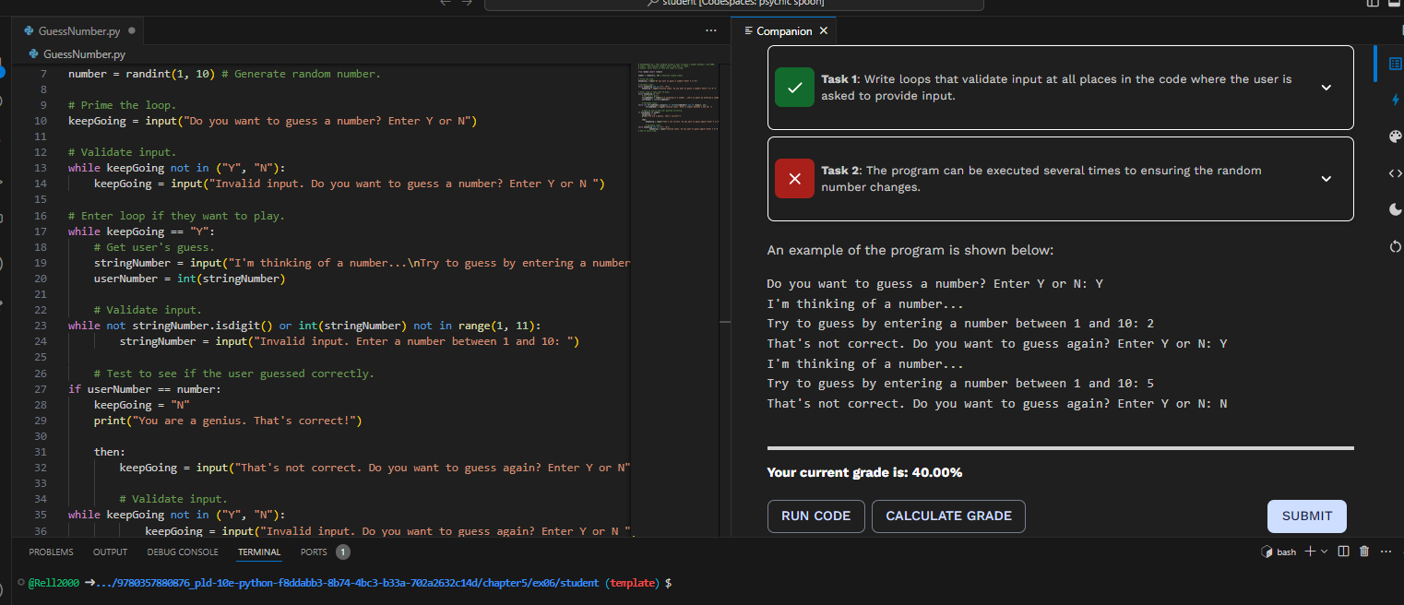Screen dimensions: 1404x605
Task: Split the terminal using the split icon
Action: click(1343, 551)
